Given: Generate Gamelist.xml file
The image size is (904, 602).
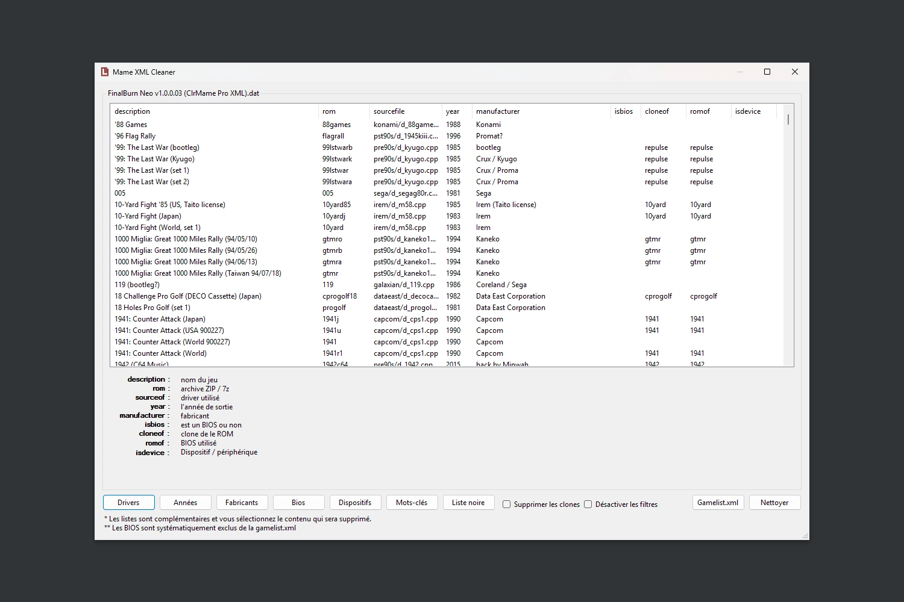Looking at the screenshot, I should pyautogui.click(x=718, y=503).
